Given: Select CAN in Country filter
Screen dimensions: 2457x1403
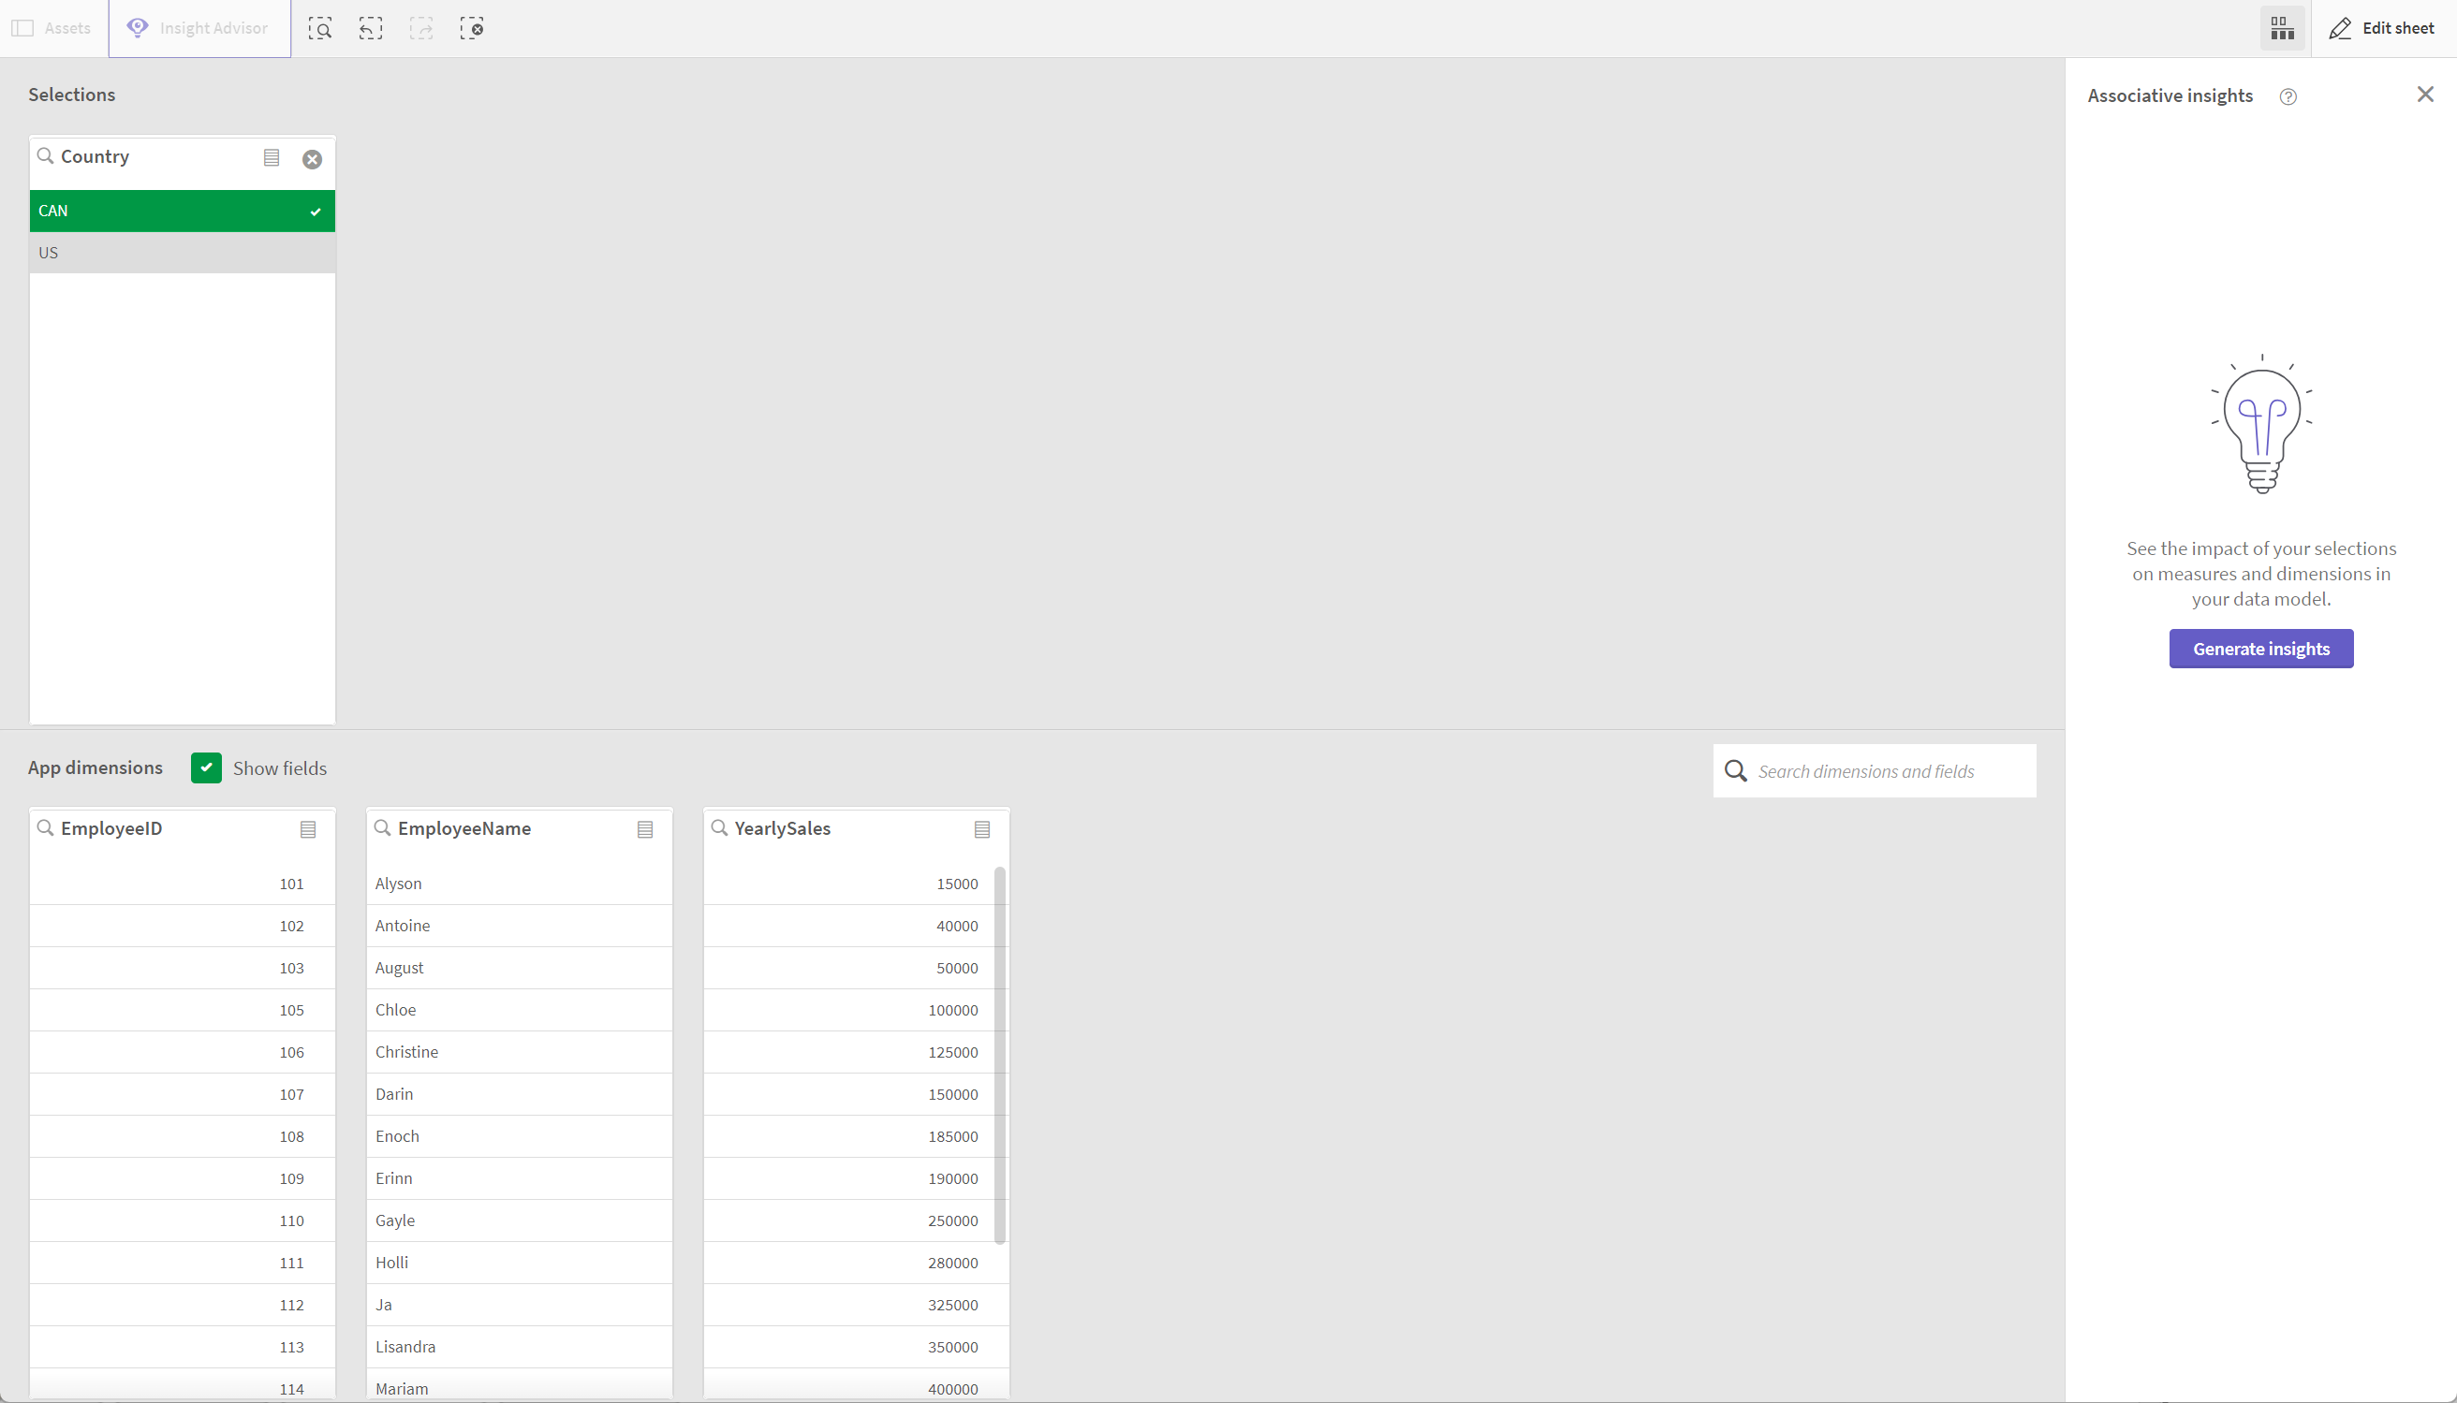Looking at the screenshot, I should point(181,209).
